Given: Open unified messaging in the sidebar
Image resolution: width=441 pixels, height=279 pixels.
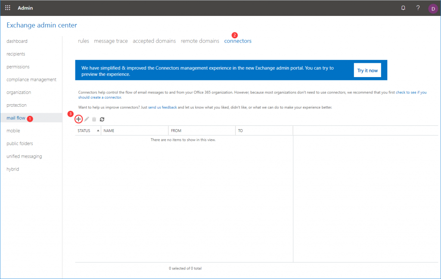Looking at the screenshot, I should pos(24,156).
